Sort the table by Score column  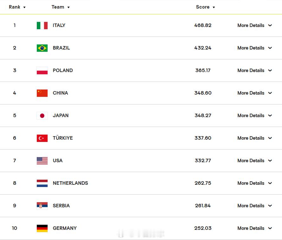(x=205, y=7)
